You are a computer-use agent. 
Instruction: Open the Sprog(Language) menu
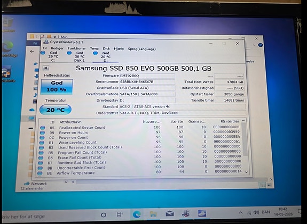click(141, 49)
